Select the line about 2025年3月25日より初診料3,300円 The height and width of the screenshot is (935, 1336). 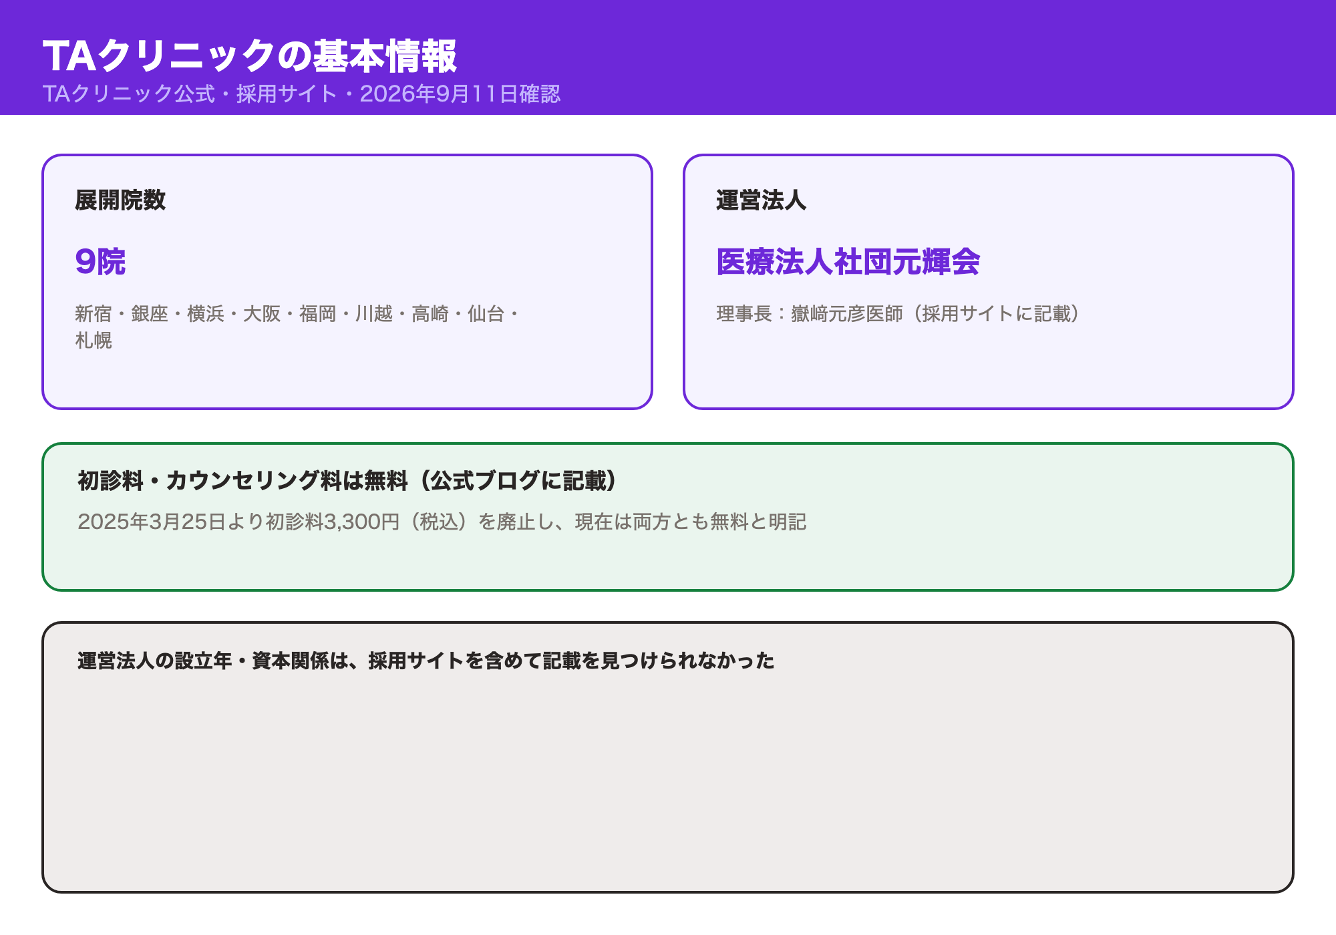click(442, 522)
